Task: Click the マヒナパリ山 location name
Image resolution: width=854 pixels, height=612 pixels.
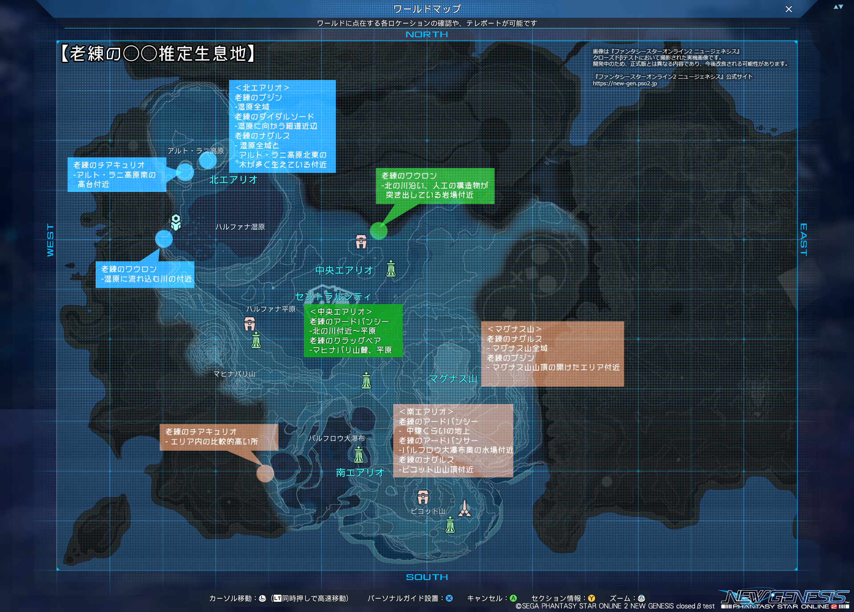Action: point(234,374)
